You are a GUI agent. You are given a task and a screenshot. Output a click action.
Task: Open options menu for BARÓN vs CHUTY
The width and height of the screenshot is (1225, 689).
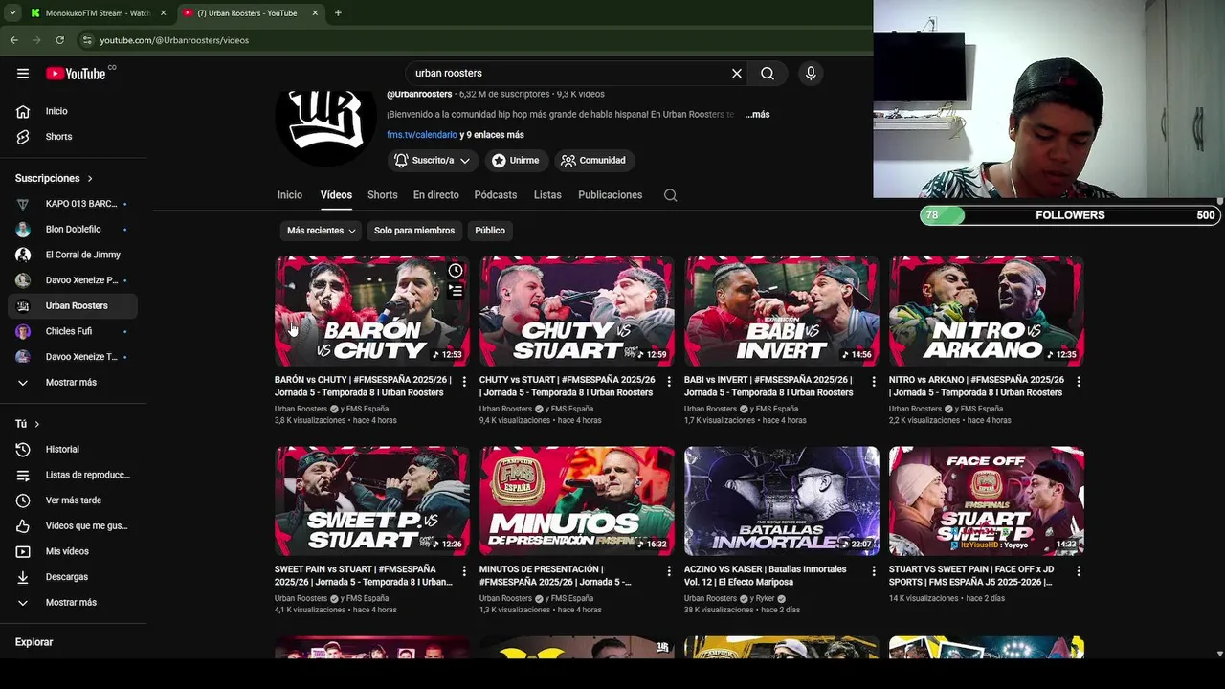[x=464, y=381]
